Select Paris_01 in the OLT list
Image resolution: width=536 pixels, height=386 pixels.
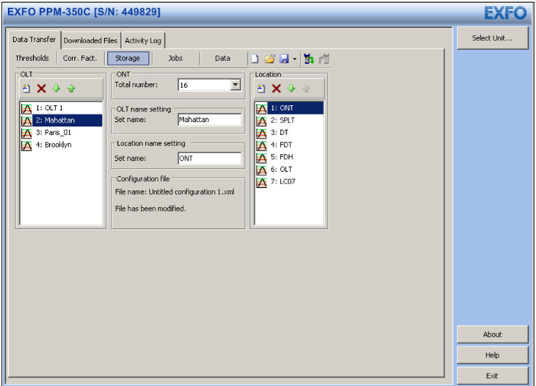click(56, 133)
